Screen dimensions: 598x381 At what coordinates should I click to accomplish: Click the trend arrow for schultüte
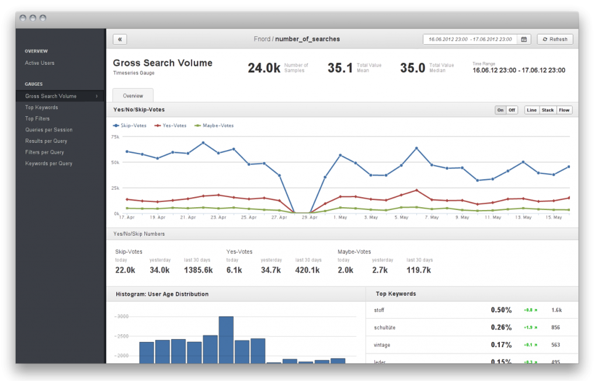537,328
